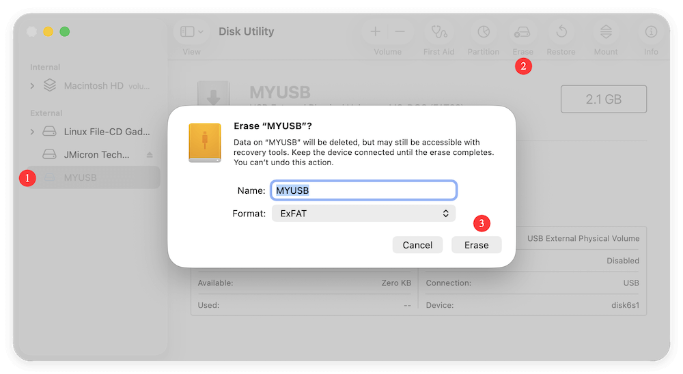Viewport: 683px width, 374px height.
Task: Click the MYUSB volume title heading
Action: coord(279,92)
